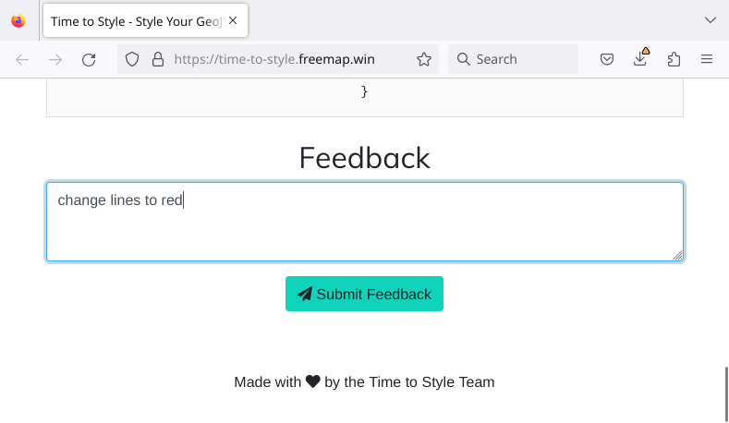Click the Firefox logo icon
The width and height of the screenshot is (729, 423).
pos(18,21)
